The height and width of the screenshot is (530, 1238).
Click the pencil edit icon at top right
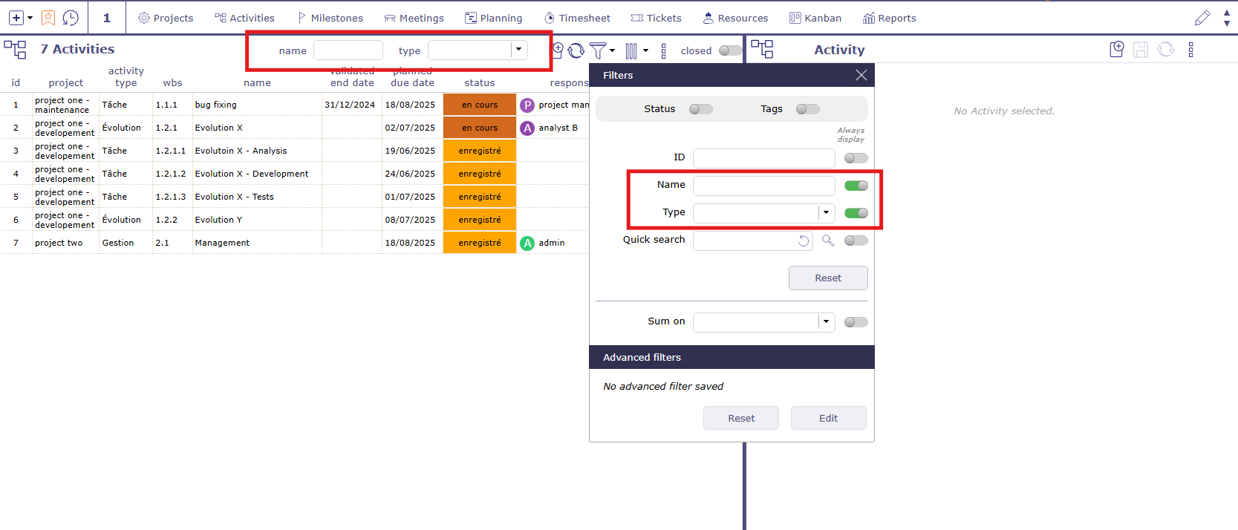[1202, 18]
